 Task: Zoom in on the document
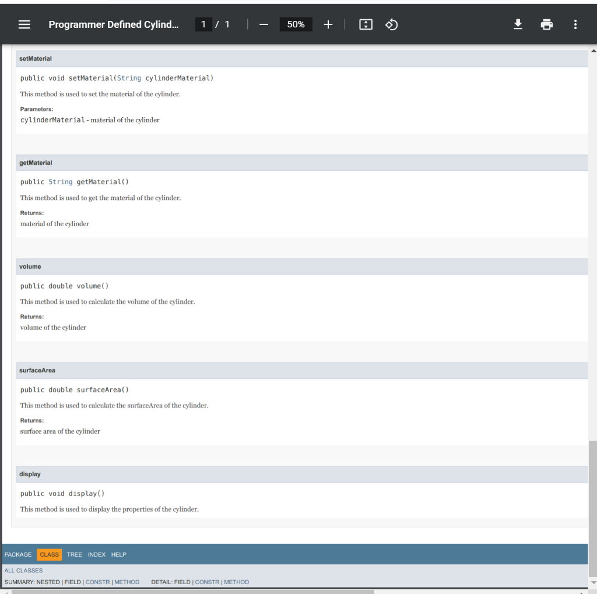(328, 24)
